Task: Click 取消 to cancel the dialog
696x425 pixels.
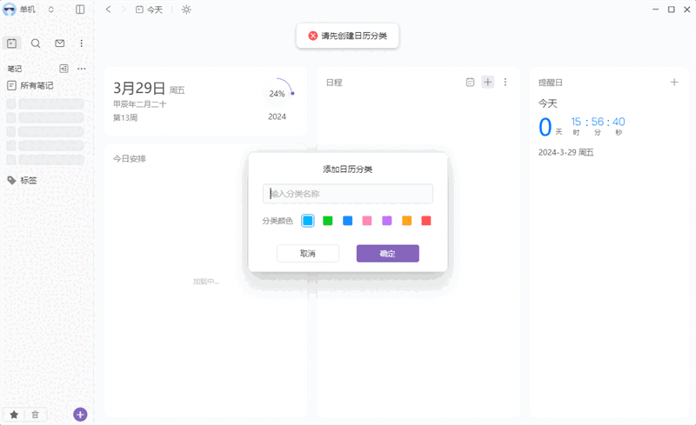Action: coord(307,253)
